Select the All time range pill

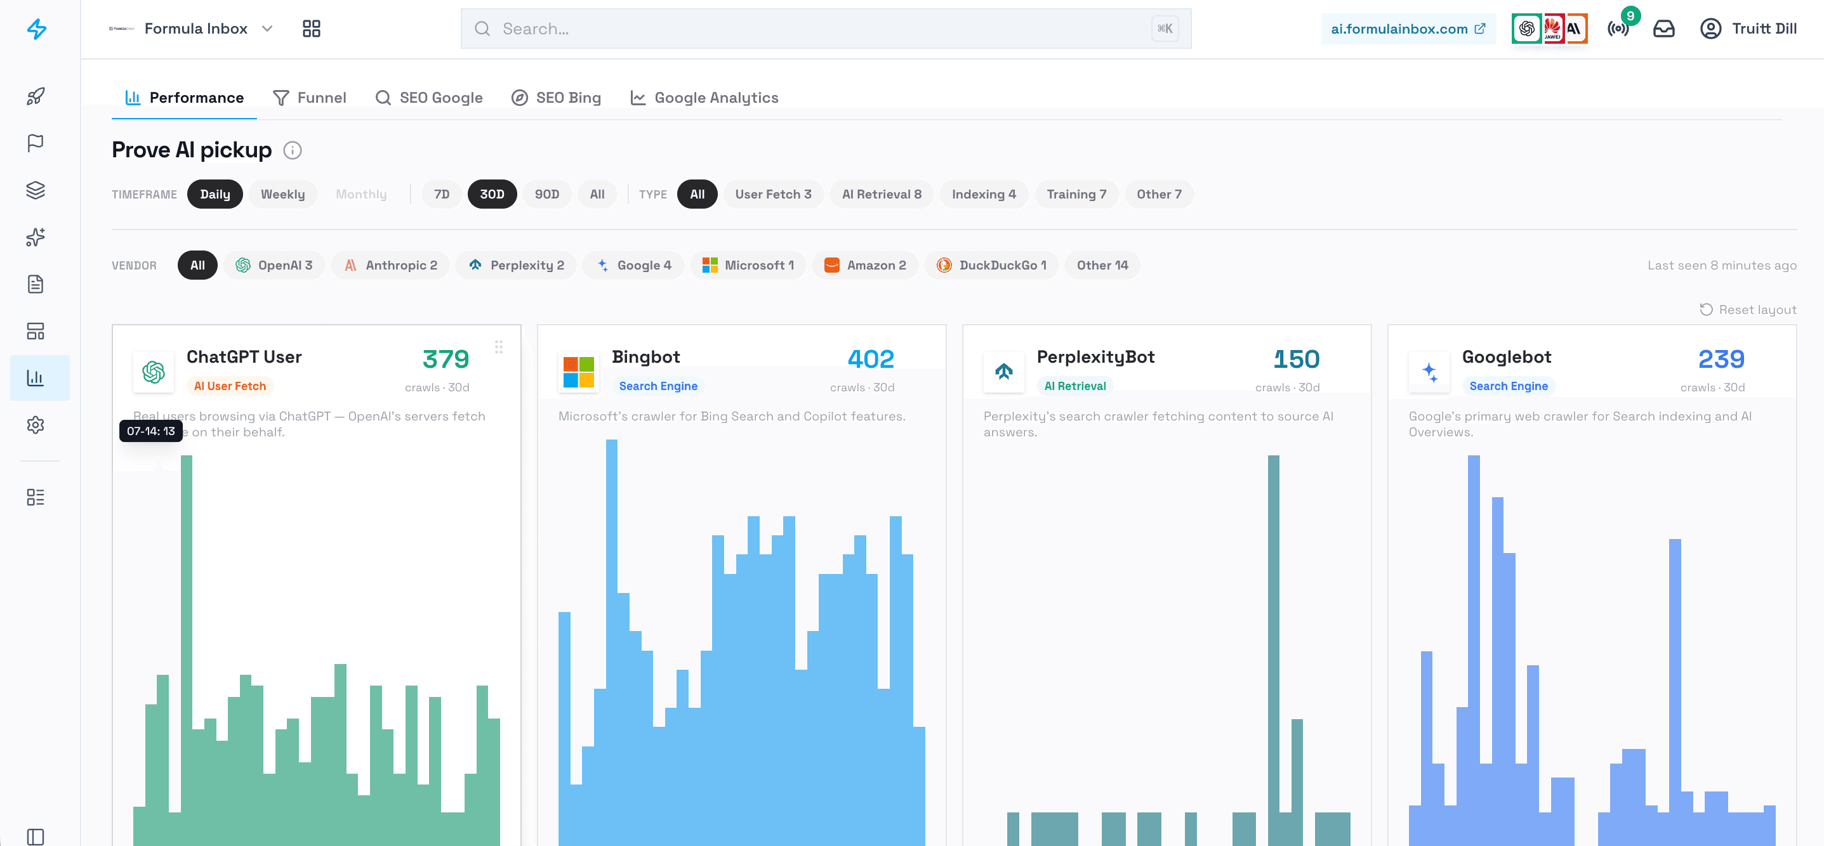point(598,195)
